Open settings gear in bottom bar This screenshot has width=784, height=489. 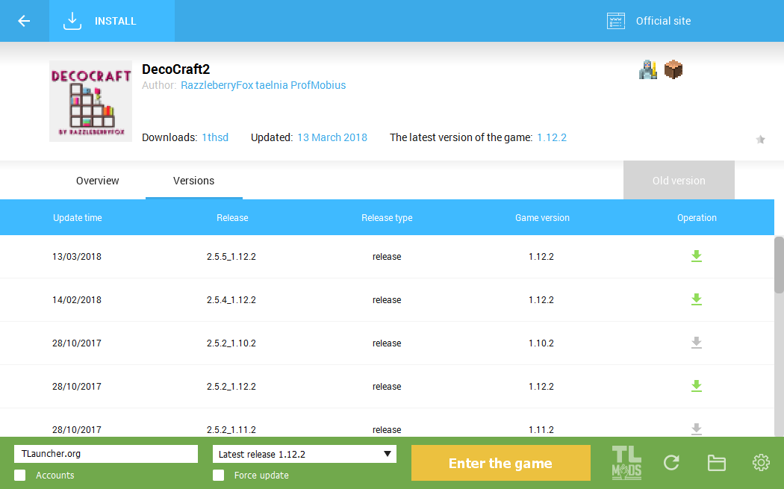[761, 463]
